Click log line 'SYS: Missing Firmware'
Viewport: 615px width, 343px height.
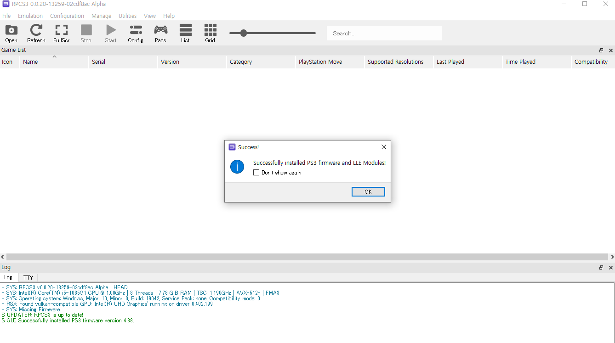[x=31, y=309]
